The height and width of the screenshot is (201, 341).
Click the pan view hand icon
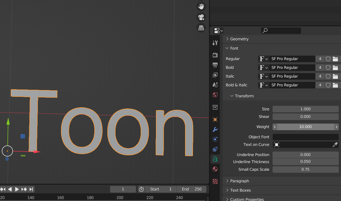pos(201,6)
